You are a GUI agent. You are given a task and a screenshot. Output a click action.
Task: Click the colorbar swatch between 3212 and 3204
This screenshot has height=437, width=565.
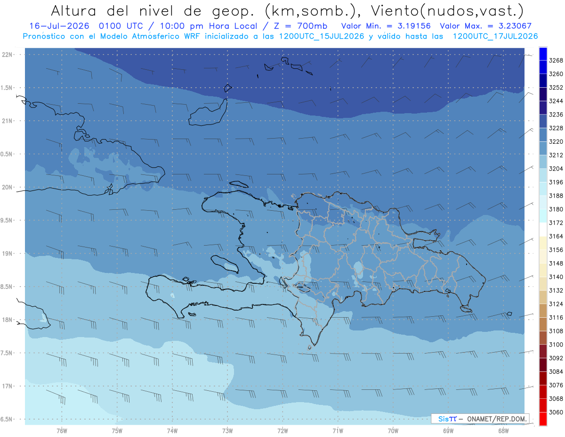[543, 162]
